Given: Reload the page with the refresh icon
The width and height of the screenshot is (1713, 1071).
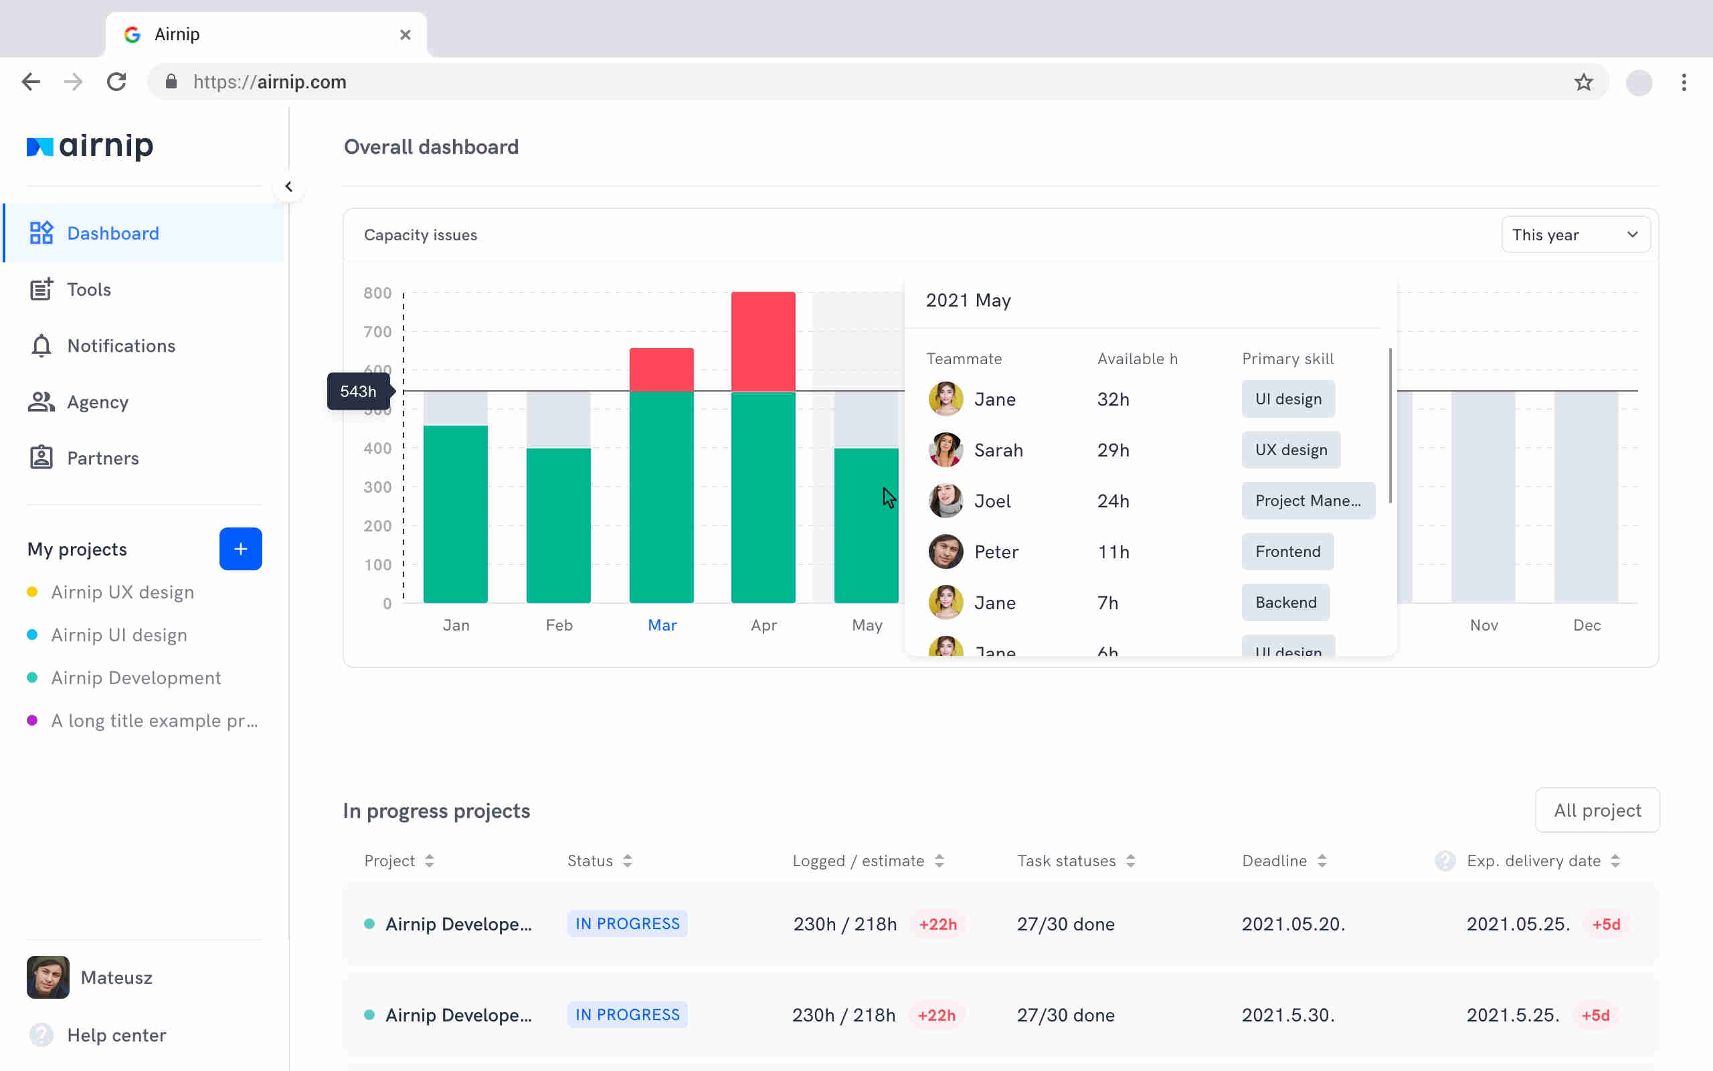Looking at the screenshot, I should [x=117, y=82].
